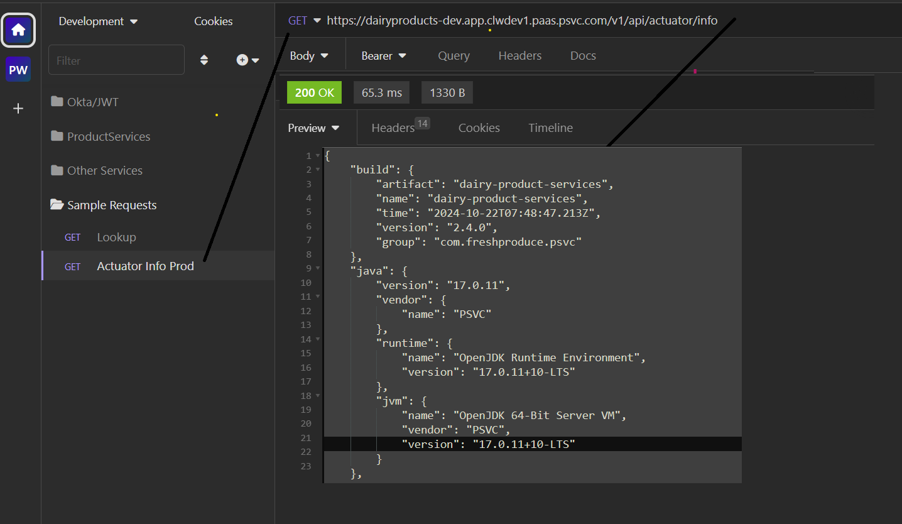Collapse the "build" JSON node
Screen dimensions: 902x524
(x=318, y=170)
